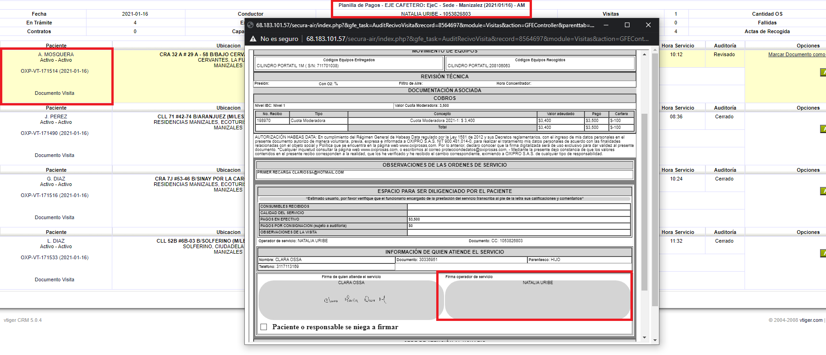
Task: Close the audit popup window
Action: click(x=648, y=25)
